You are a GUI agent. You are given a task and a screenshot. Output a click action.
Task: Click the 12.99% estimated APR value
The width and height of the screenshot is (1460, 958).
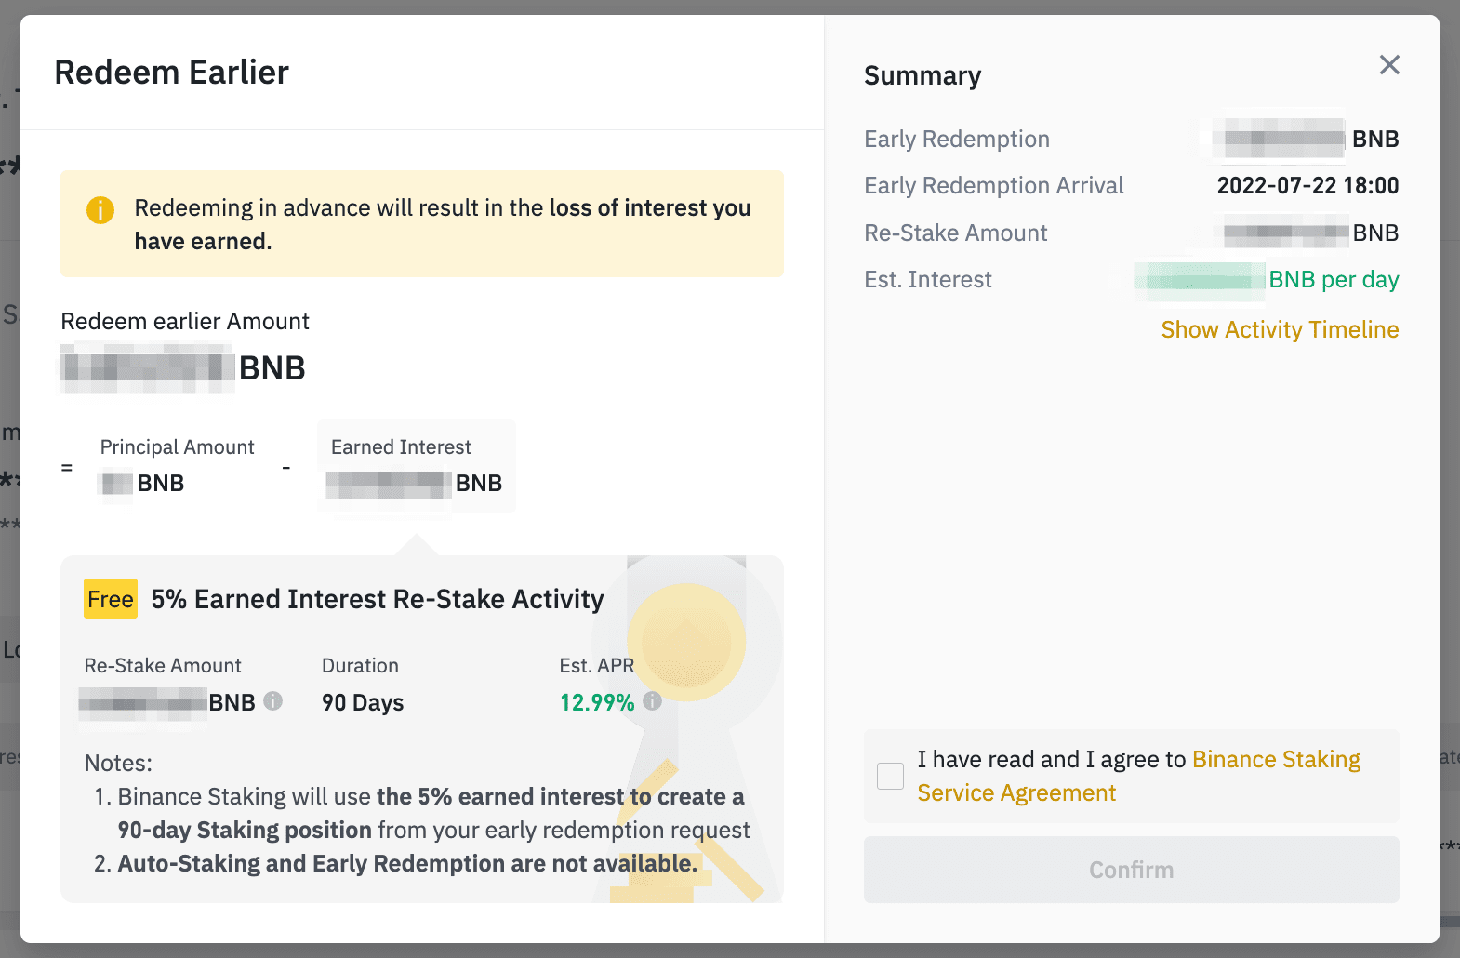tap(597, 702)
